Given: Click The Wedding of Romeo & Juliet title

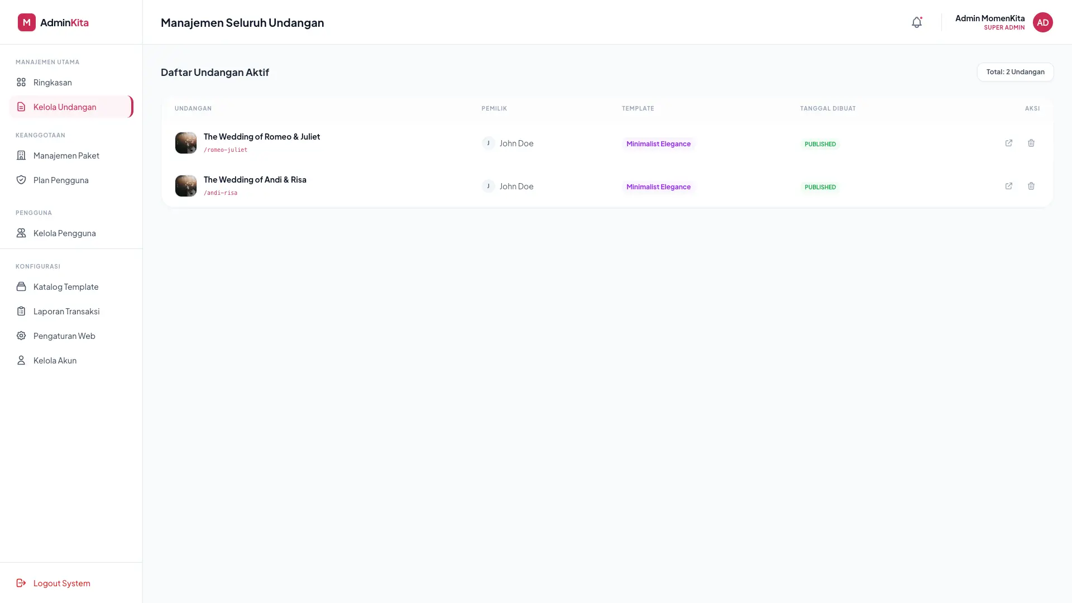Looking at the screenshot, I should click(262, 136).
